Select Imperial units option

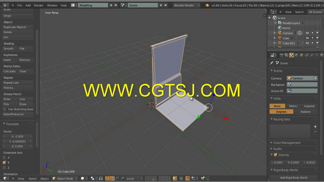(x=309, y=106)
